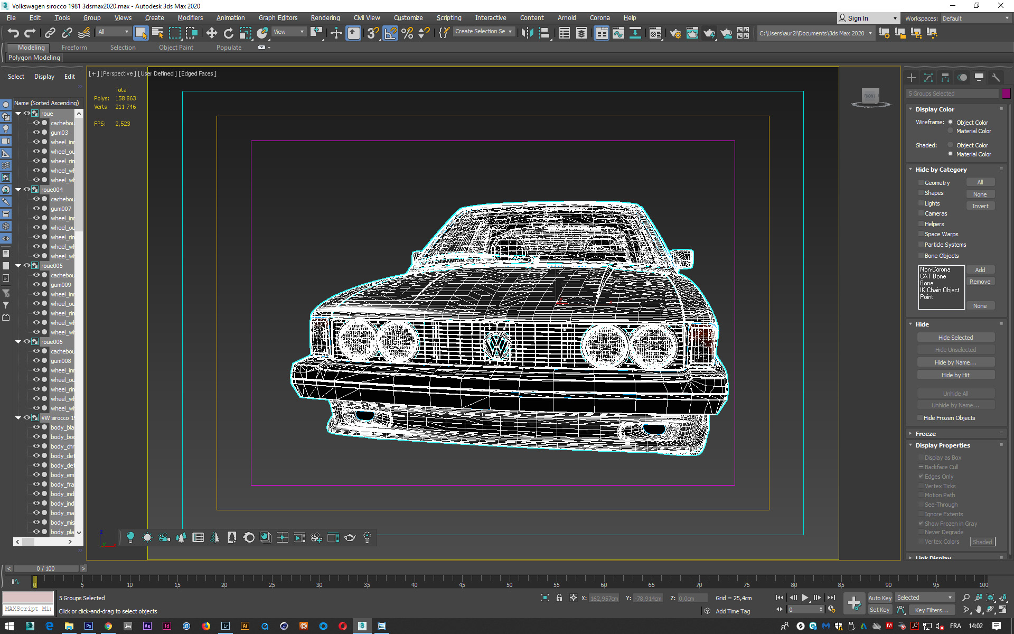This screenshot has width=1014, height=634.
Task: Select the Move tool
Action: pyautogui.click(x=211, y=33)
